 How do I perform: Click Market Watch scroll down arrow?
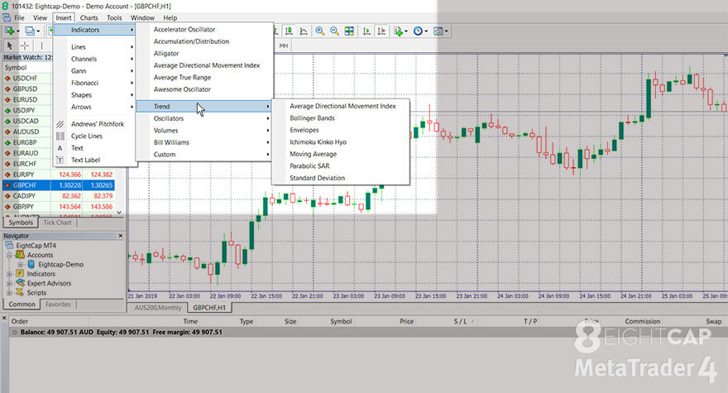click(119, 213)
